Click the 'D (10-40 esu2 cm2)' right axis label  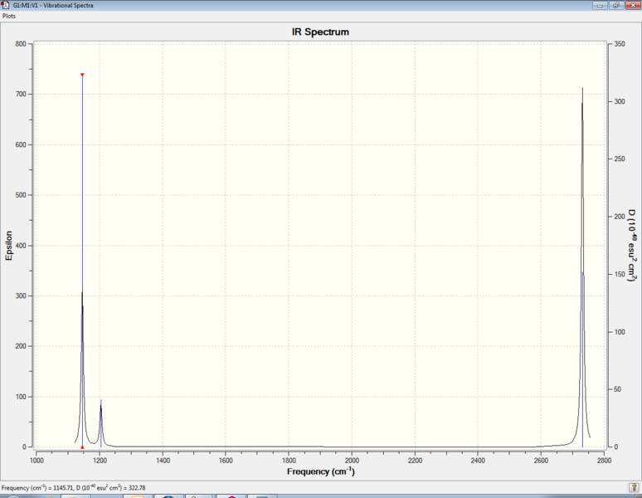(x=633, y=246)
